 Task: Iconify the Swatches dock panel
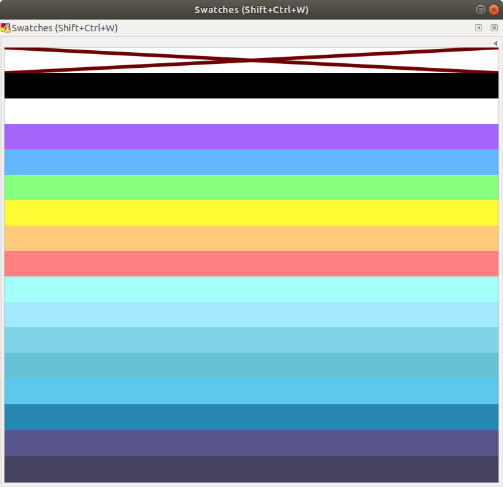(478, 28)
